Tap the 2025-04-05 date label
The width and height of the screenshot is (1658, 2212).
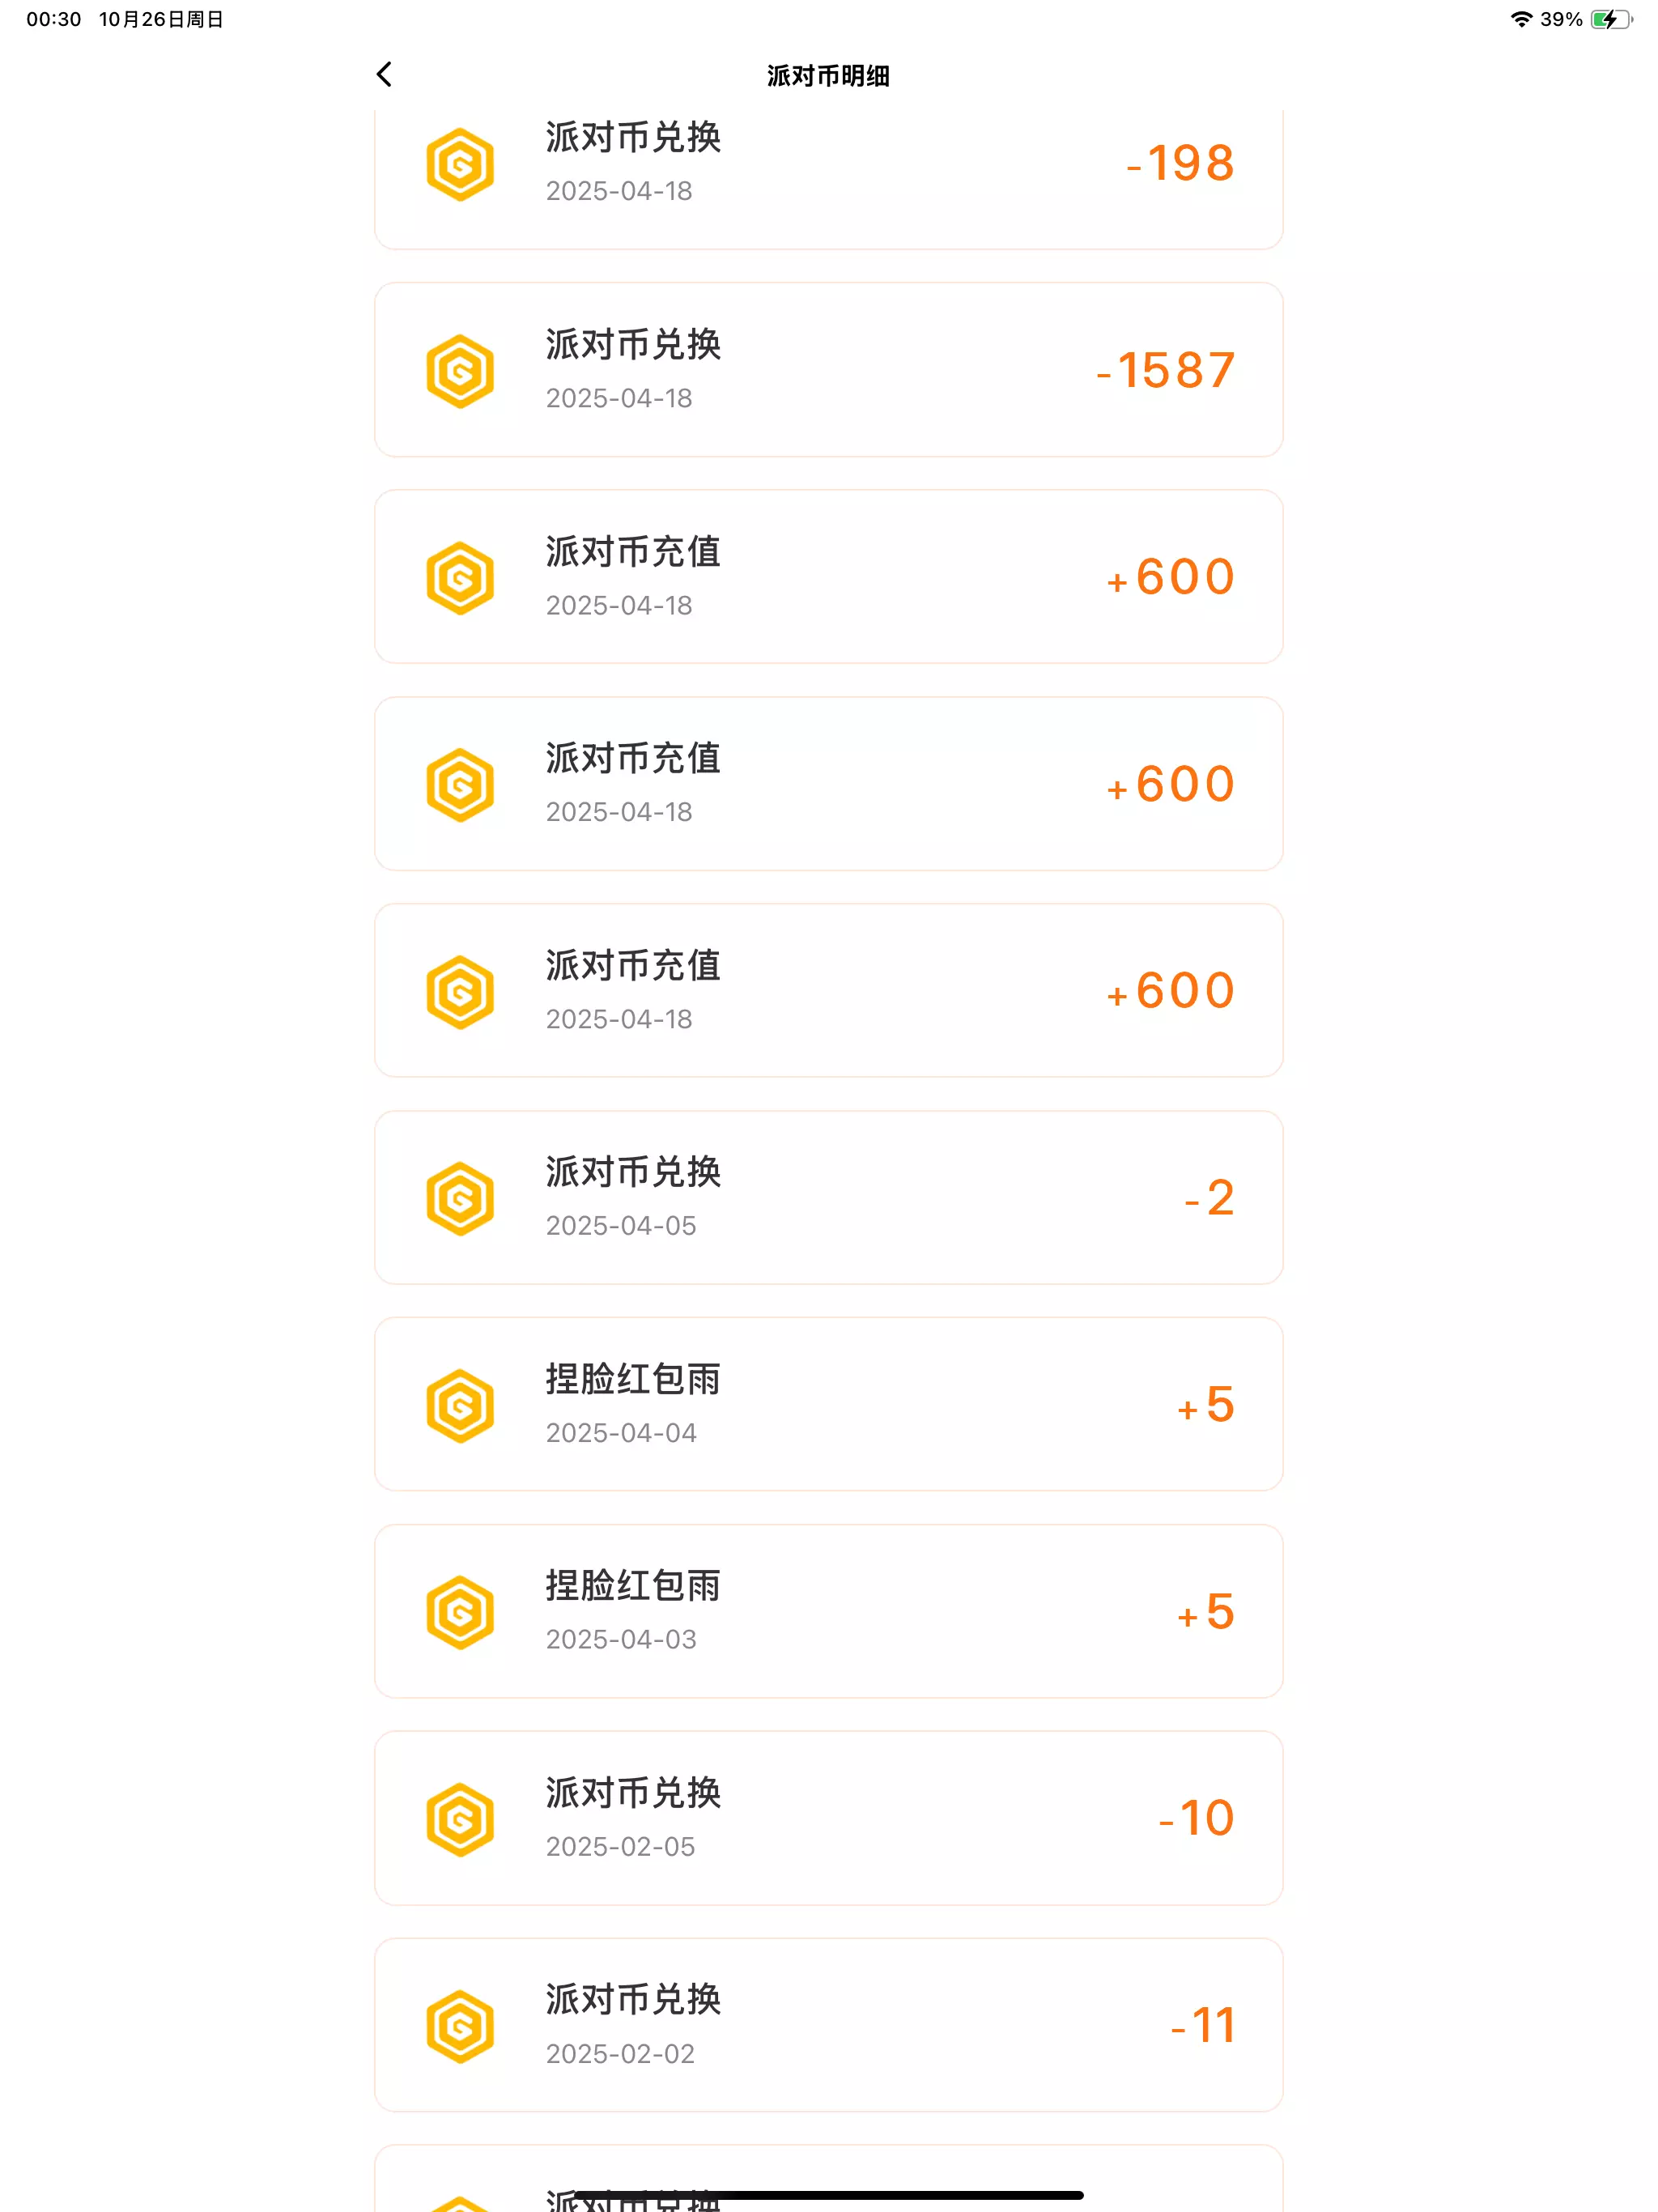[x=621, y=1226]
